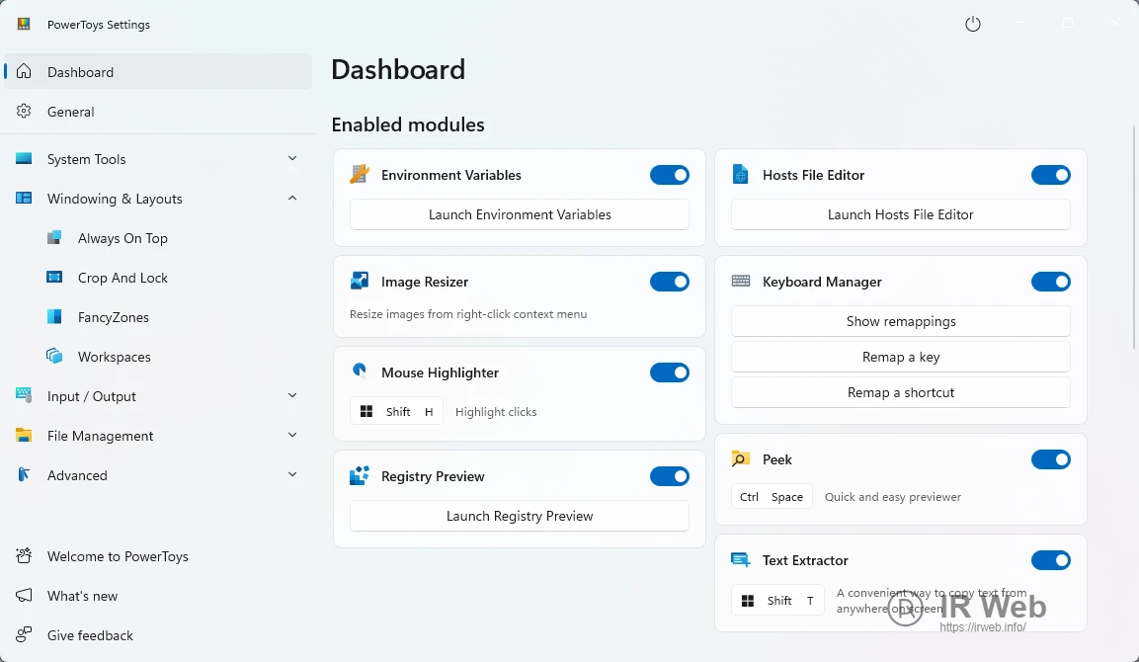
Task: Click the Remap a shortcut button
Action: 900,392
